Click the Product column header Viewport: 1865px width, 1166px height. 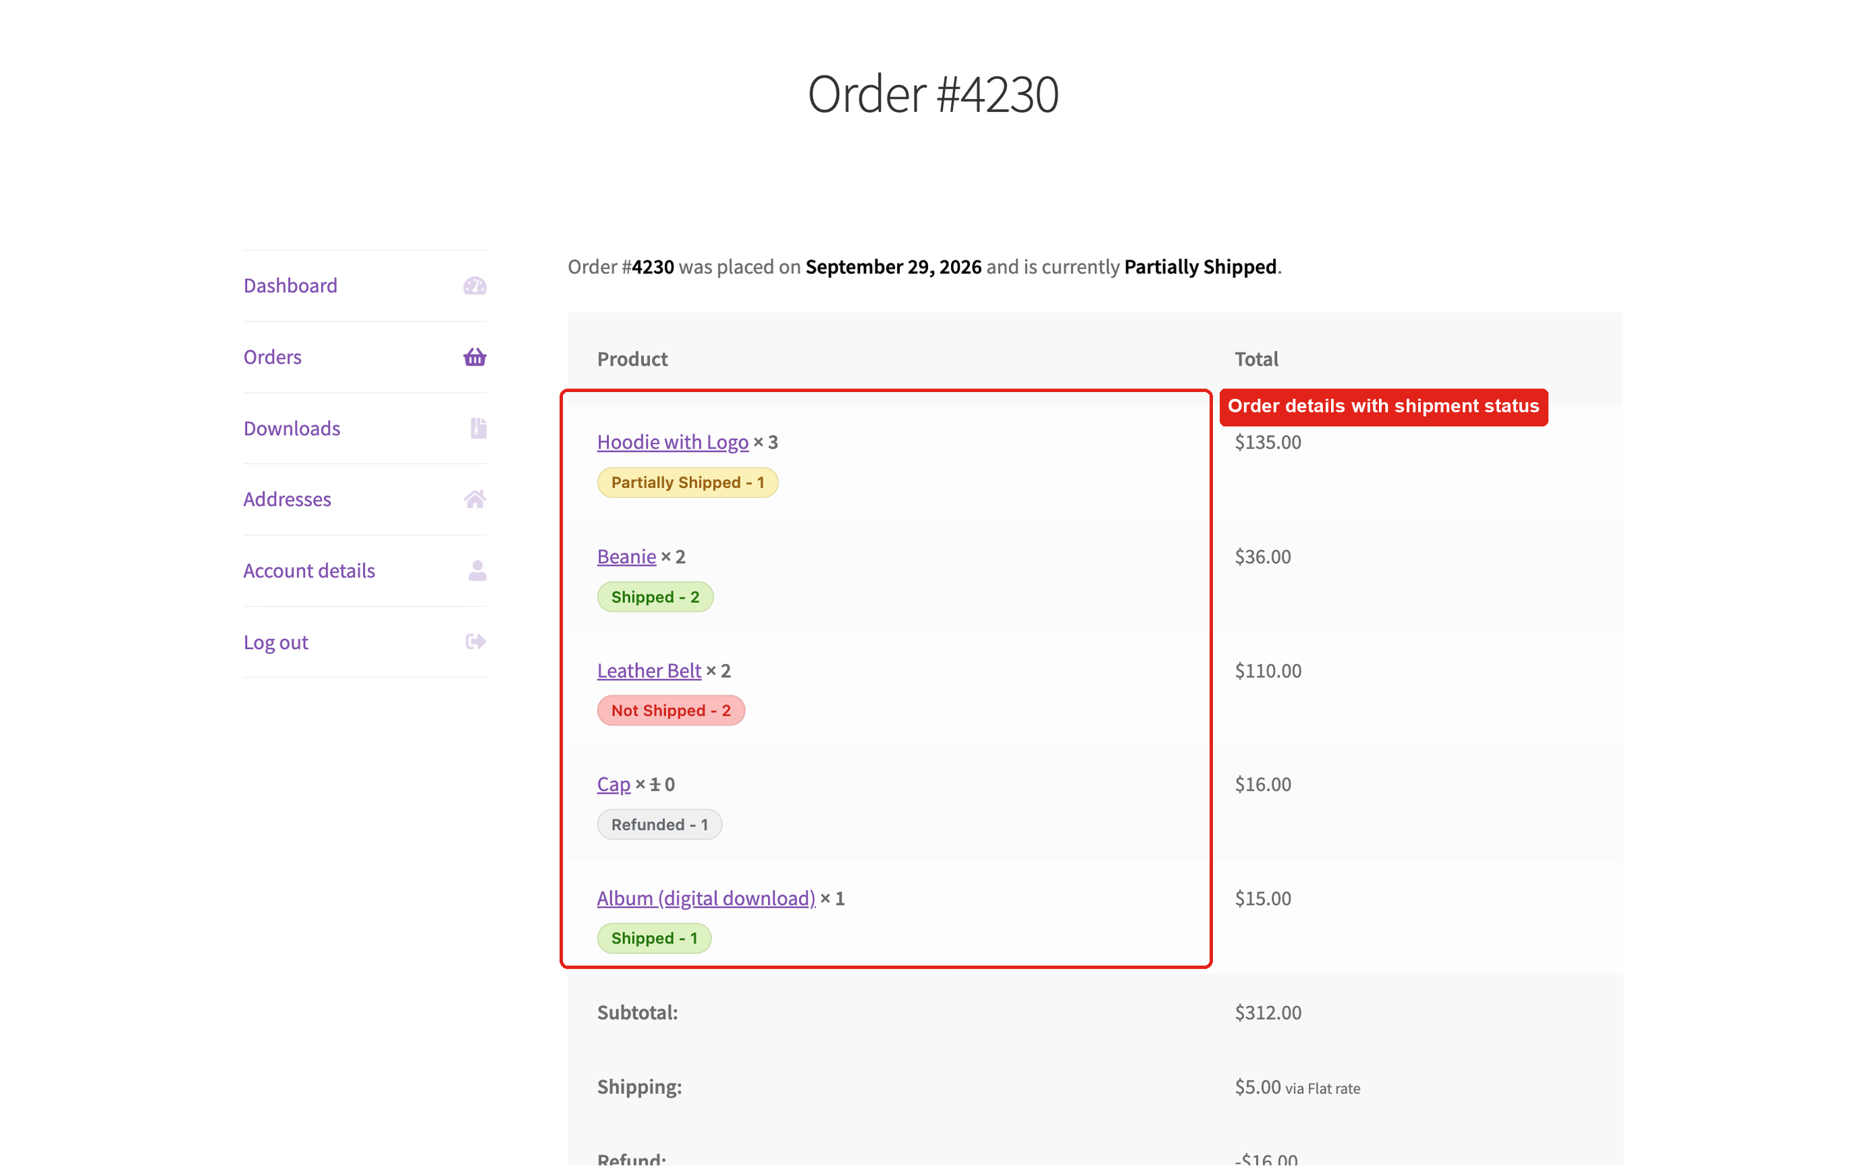pyautogui.click(x=632, y=358)
